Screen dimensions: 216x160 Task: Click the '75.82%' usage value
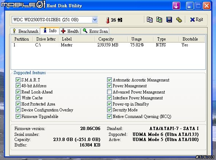[x=137, y=45]
